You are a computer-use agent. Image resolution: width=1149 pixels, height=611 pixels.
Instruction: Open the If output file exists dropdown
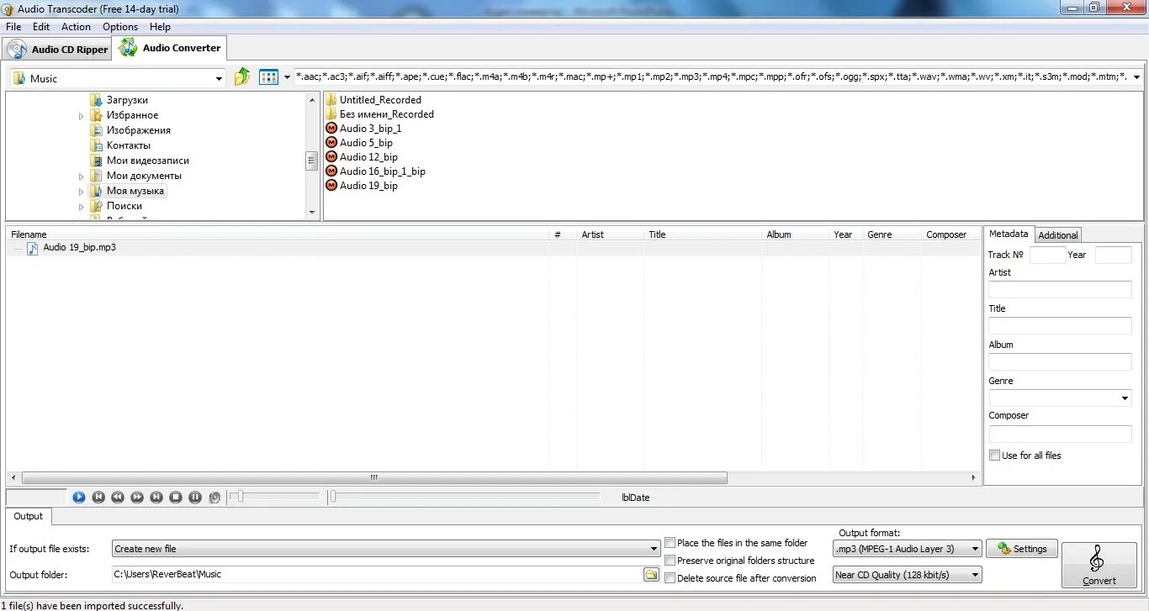pos(386,549)
